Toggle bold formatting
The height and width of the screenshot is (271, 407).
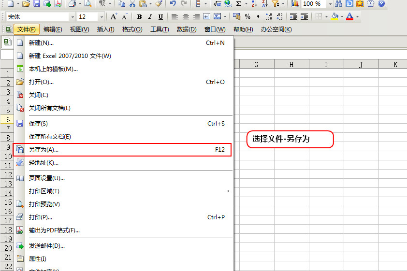(x=139, y=17)
